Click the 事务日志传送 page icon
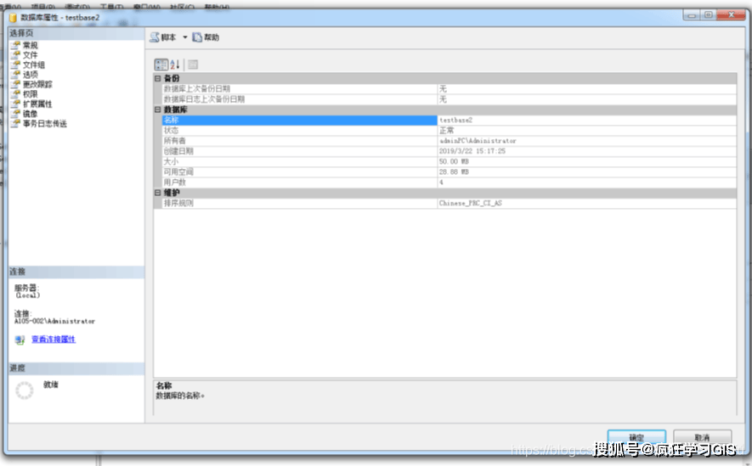This screenshot has height=466, width=752. point(16,124)
